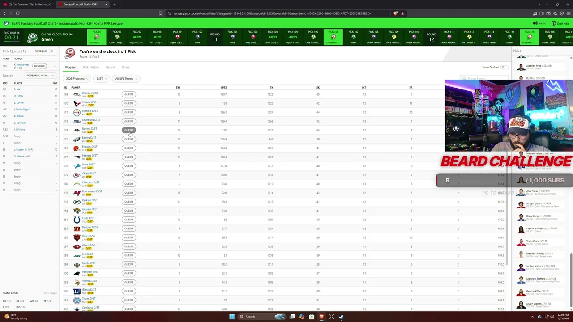Open the Brave browser taskbar icon
573x322 pixels.
tap(321, 317)
